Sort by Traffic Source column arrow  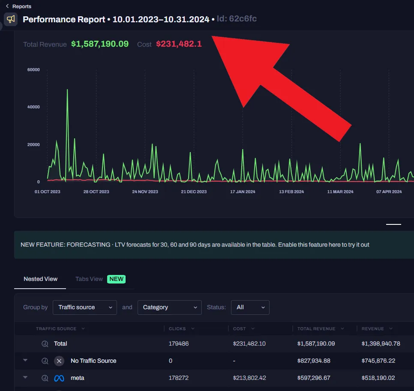tap(83, 328)
